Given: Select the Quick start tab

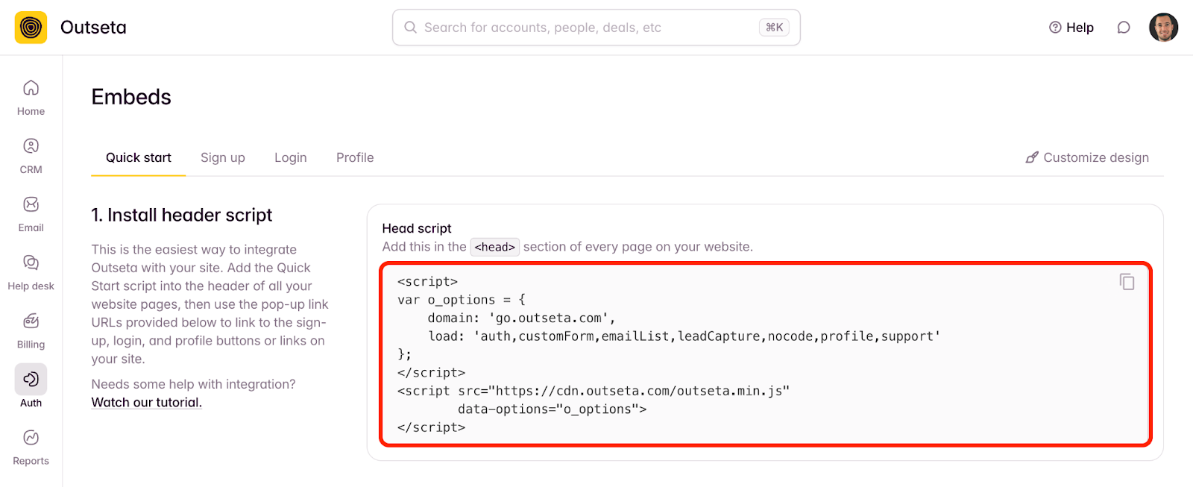Looking at the screenshot, I should pos(139,157).
